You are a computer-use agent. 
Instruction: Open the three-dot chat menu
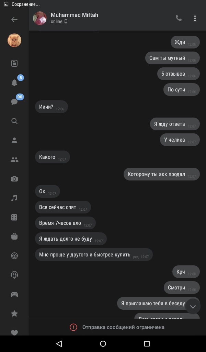click(x=195, y=18)
